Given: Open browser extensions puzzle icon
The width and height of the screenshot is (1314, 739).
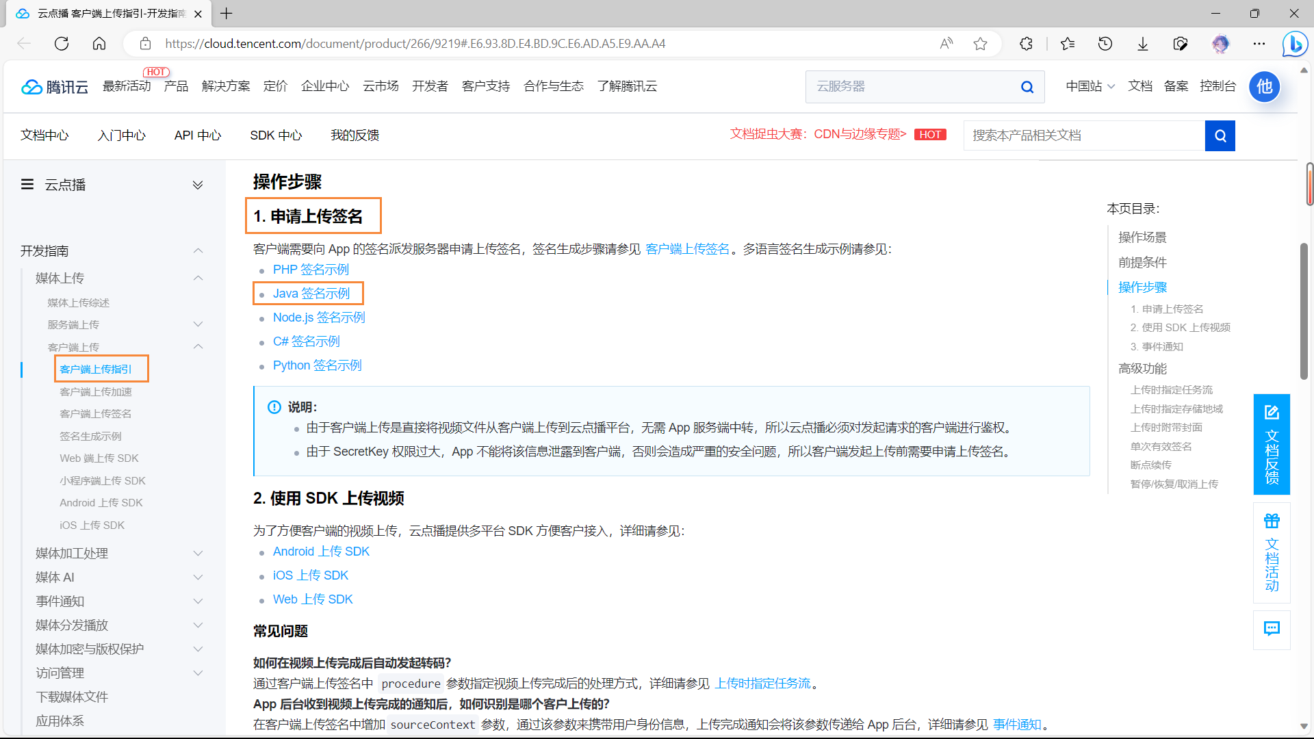Looking at the screenshot, I should pos(1026,44).
